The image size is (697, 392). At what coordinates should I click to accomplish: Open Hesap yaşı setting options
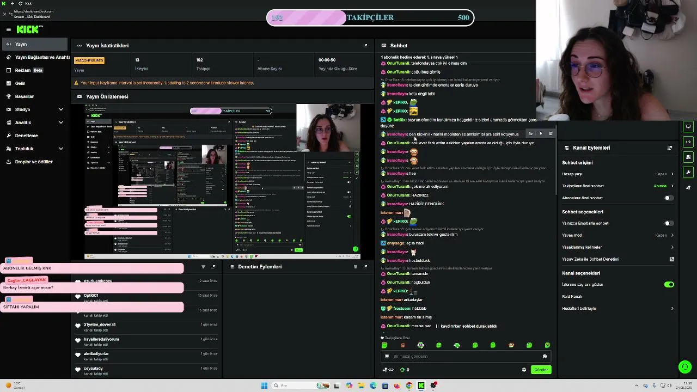coord(618,174)
